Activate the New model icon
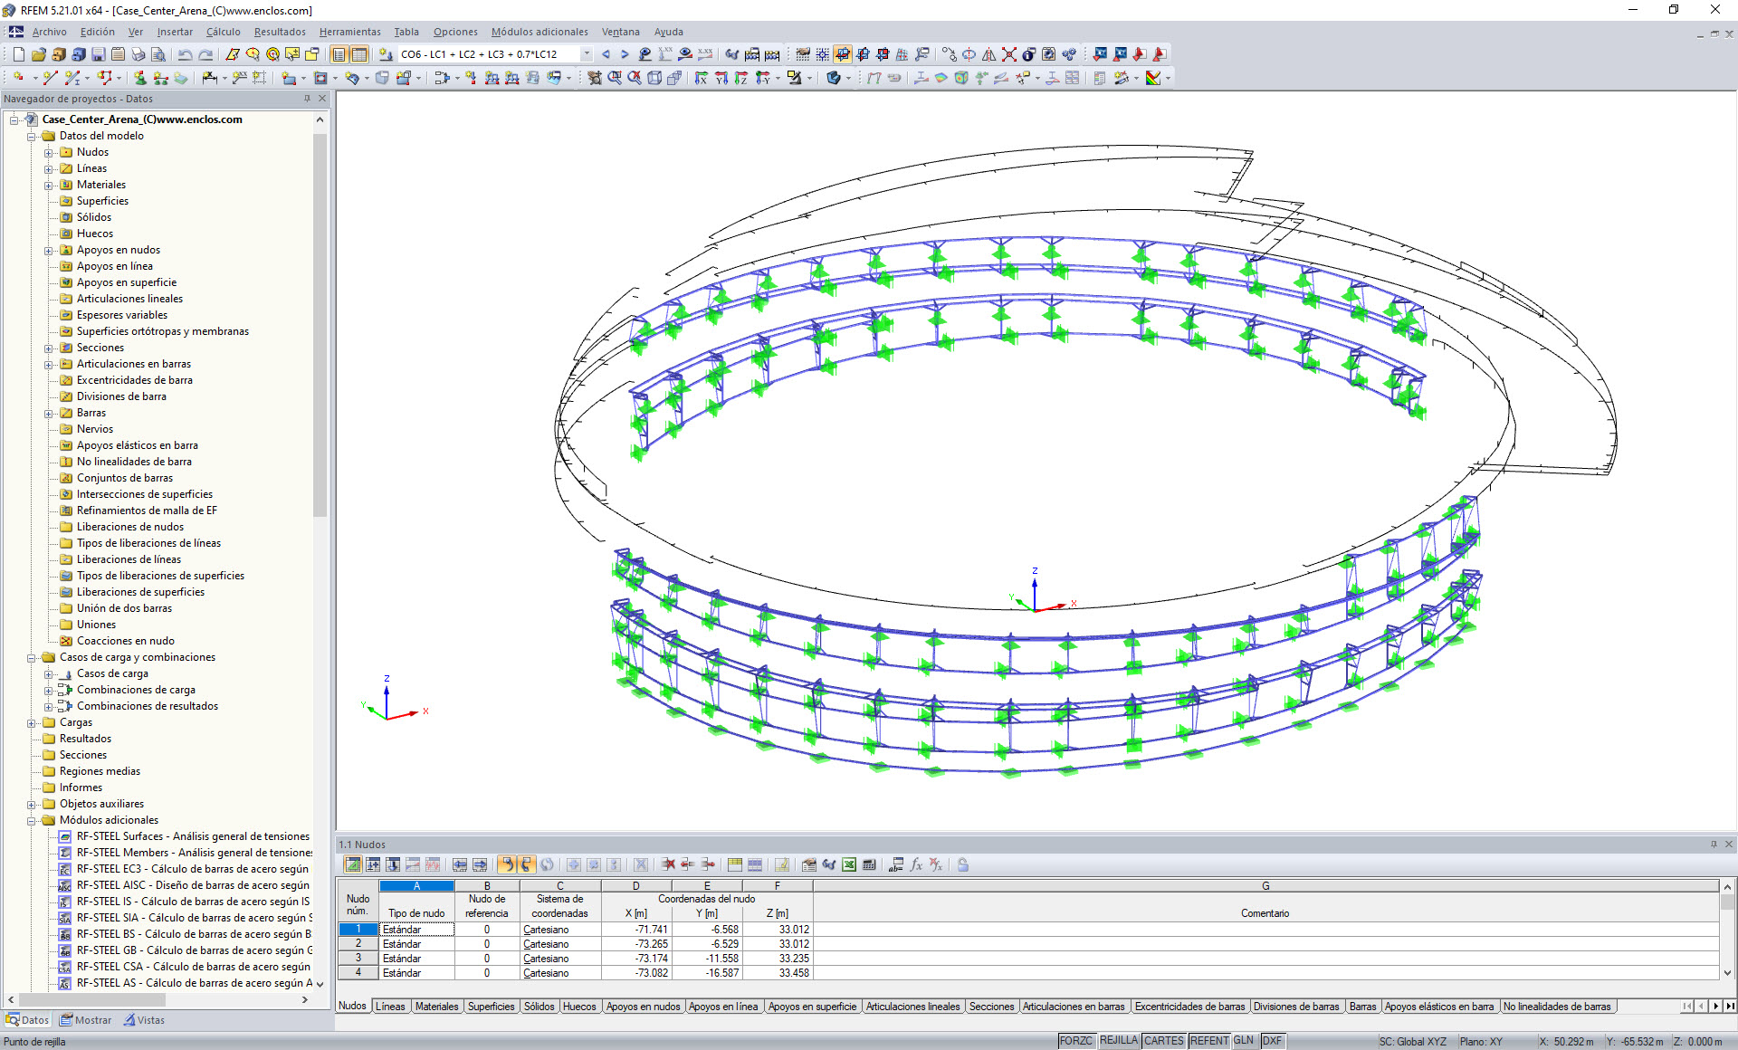This screenshot has height=1050, width=1738. (17, 54)
